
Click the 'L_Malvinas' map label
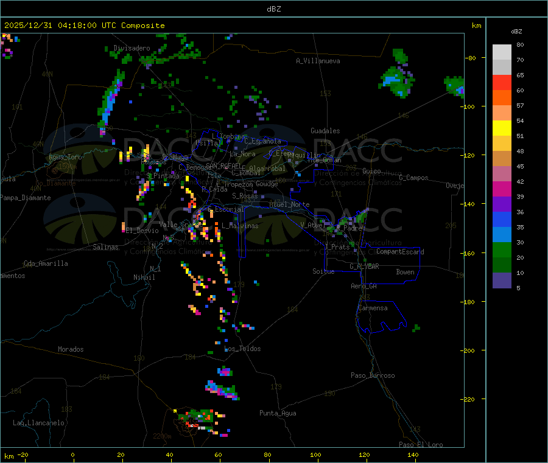[x=240, y=226]
